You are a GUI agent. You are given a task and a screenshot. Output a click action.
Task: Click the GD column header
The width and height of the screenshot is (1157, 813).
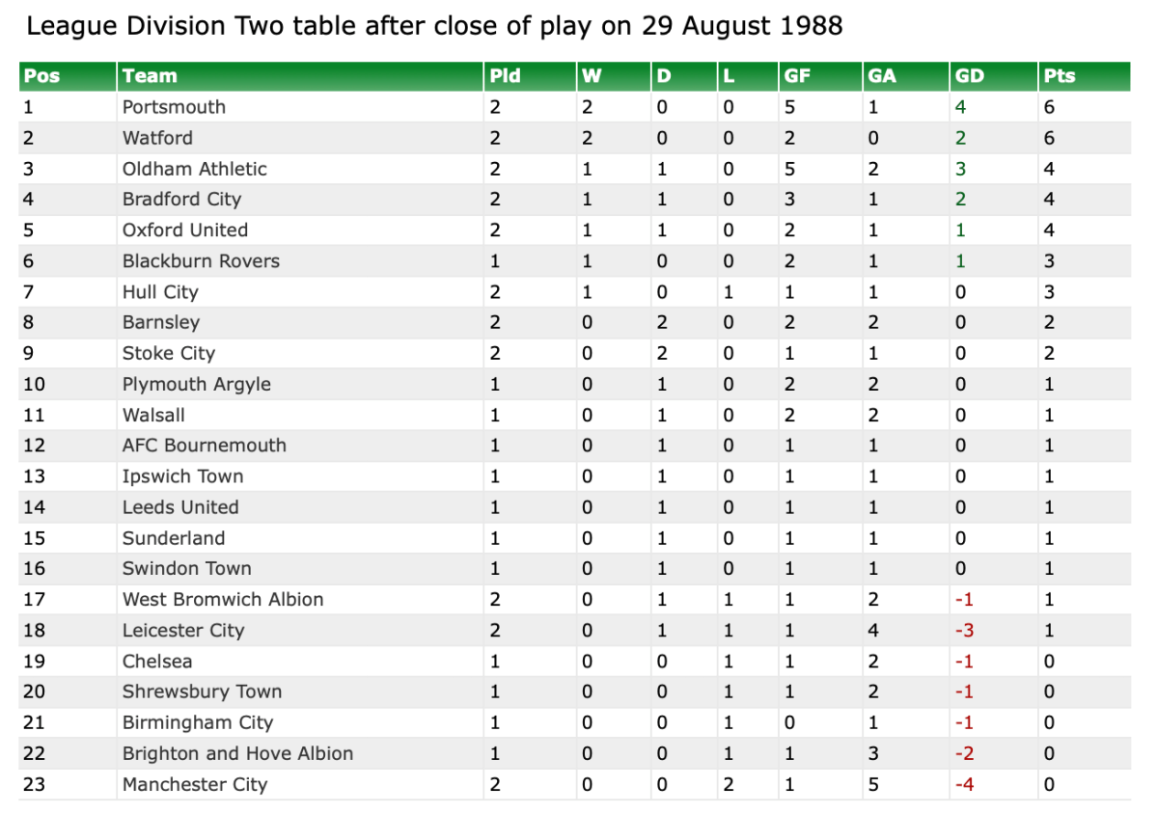point(969,76)
